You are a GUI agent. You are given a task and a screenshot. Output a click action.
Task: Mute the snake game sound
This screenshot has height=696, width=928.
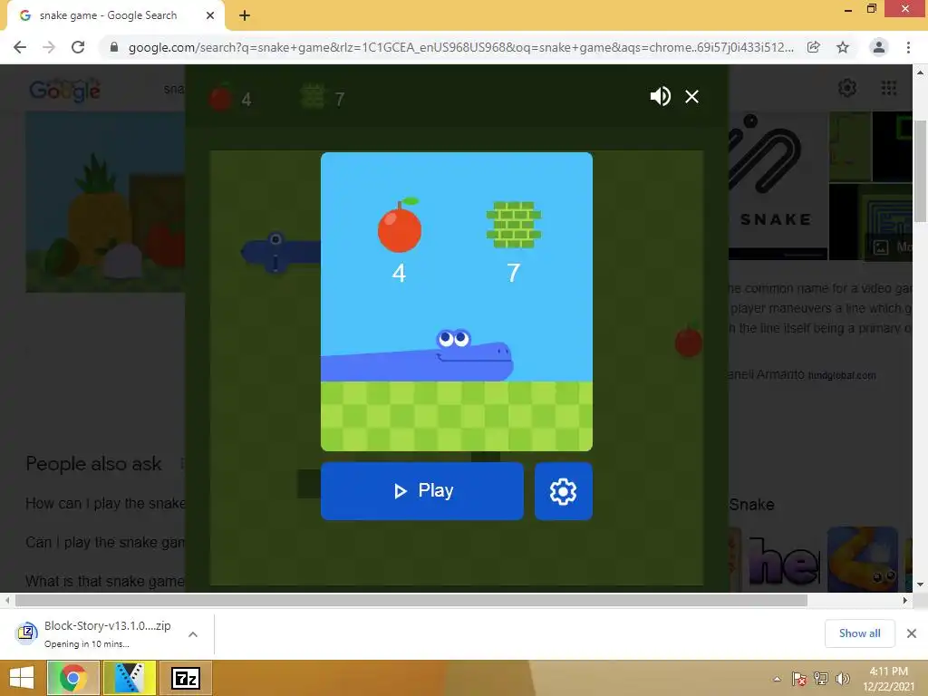660,96
